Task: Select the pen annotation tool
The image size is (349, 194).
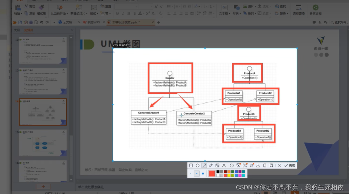Action: tap(211, 165)
